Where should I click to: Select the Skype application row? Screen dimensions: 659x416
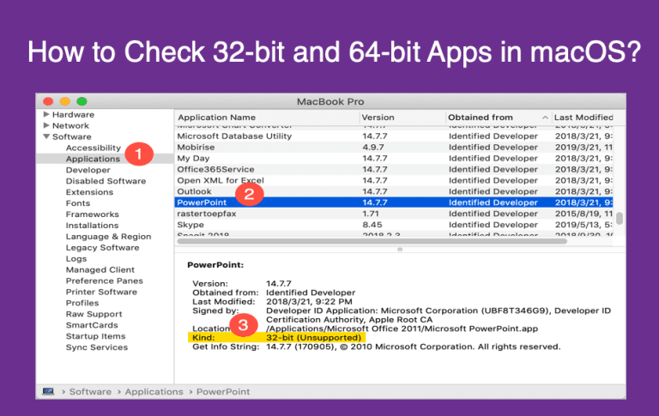pos(393,225)
